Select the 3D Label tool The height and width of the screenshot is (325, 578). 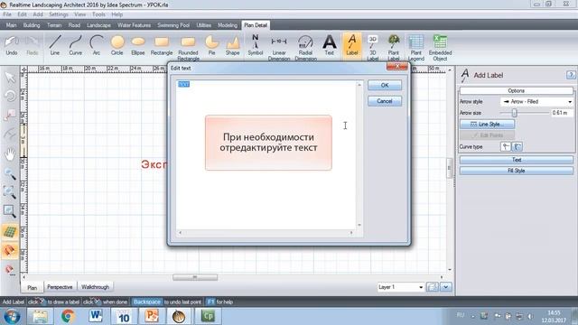373,48
